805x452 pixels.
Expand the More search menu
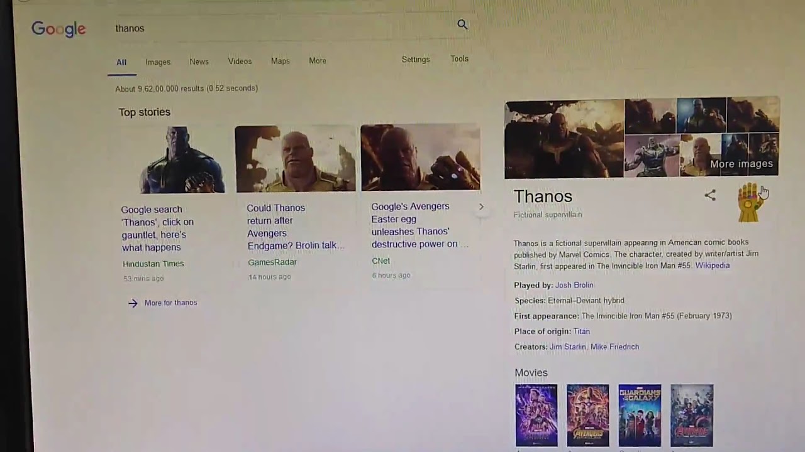pyautogui.click(x=318, y=61)
